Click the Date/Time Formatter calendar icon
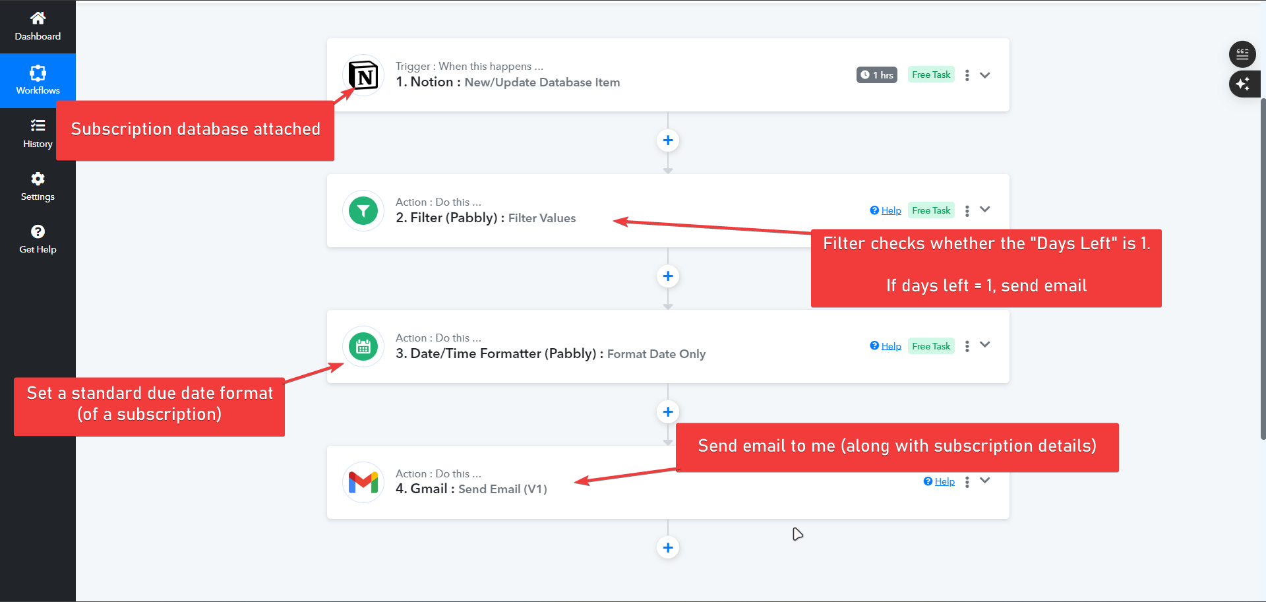The height and width of the screenshot is (602, 1266). point(363,347)
